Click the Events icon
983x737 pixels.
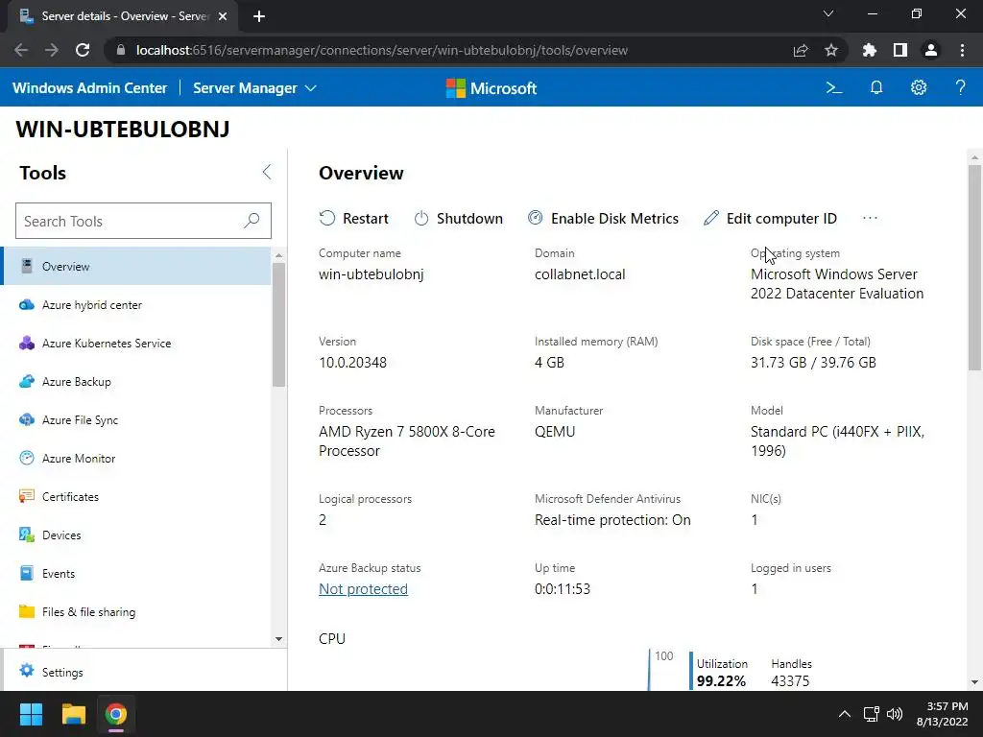pos(26,573)
